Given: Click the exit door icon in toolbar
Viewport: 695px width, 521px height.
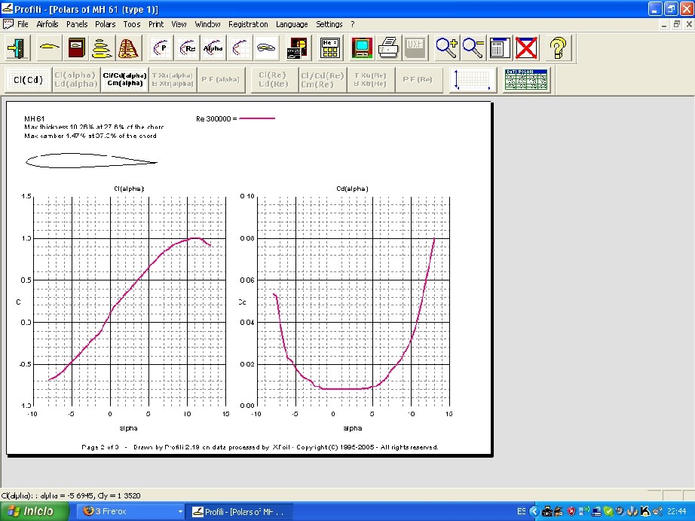Looking at the screenshot, I should [x=17, y=48].
